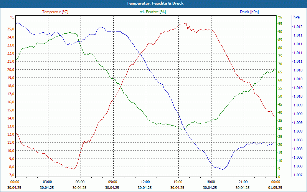The image size is (307, 192).
Task: Click the 23,0 temperature axis value
Action: [11, 45]
